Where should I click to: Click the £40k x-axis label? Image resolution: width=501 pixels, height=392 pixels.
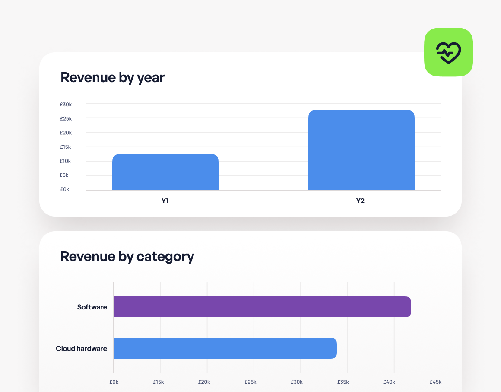[x=389, y=382]
